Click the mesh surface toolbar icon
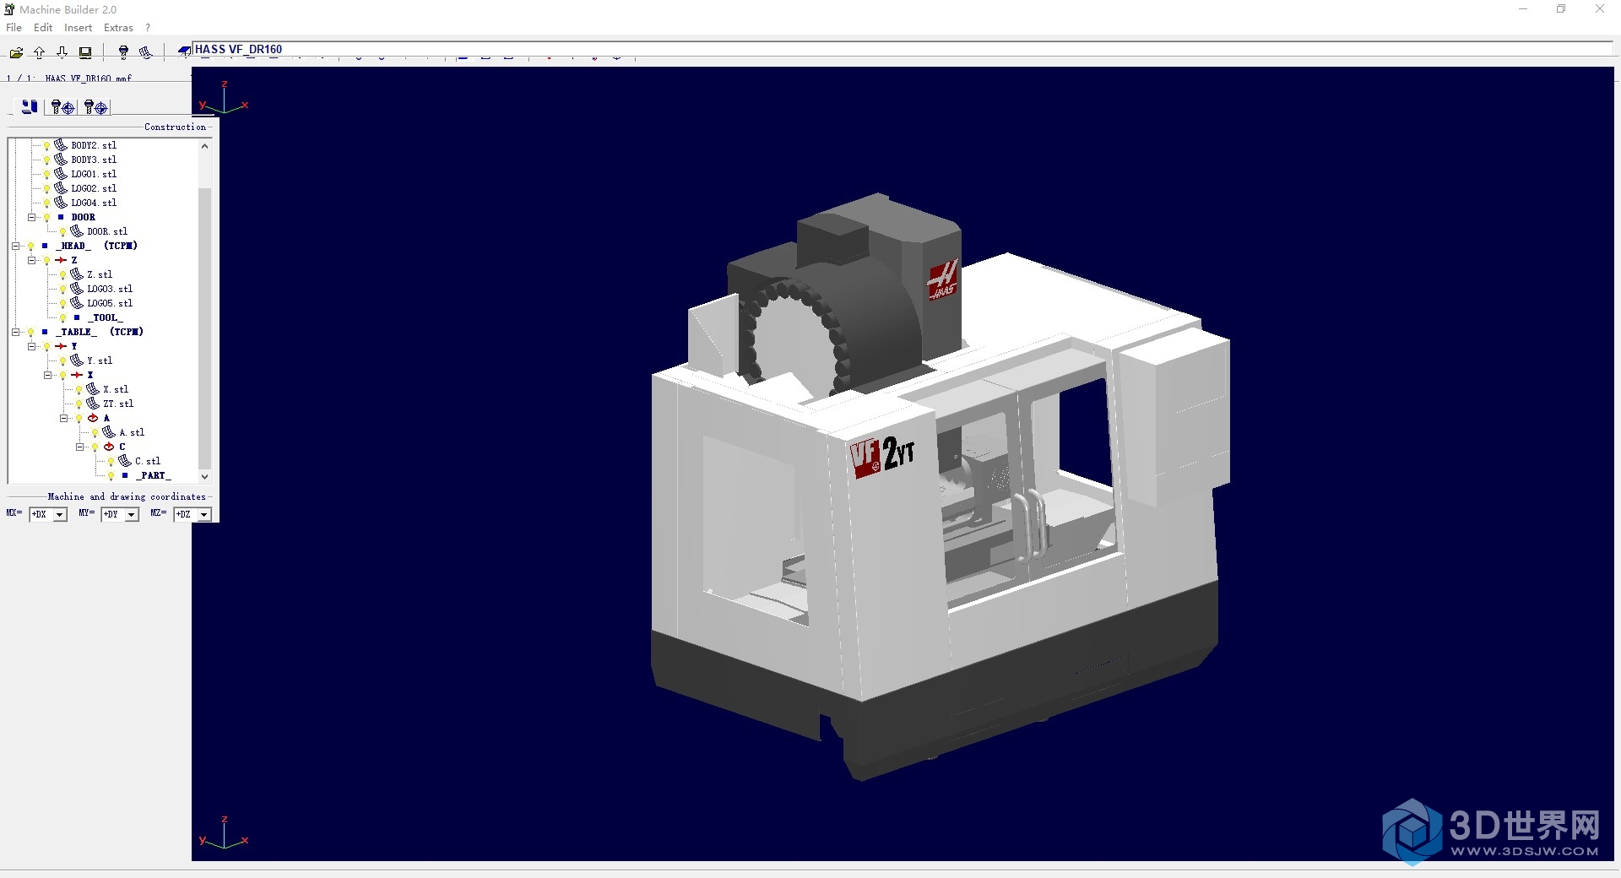The width and height of the screenshot is (1621, 878). coord(145,52)
